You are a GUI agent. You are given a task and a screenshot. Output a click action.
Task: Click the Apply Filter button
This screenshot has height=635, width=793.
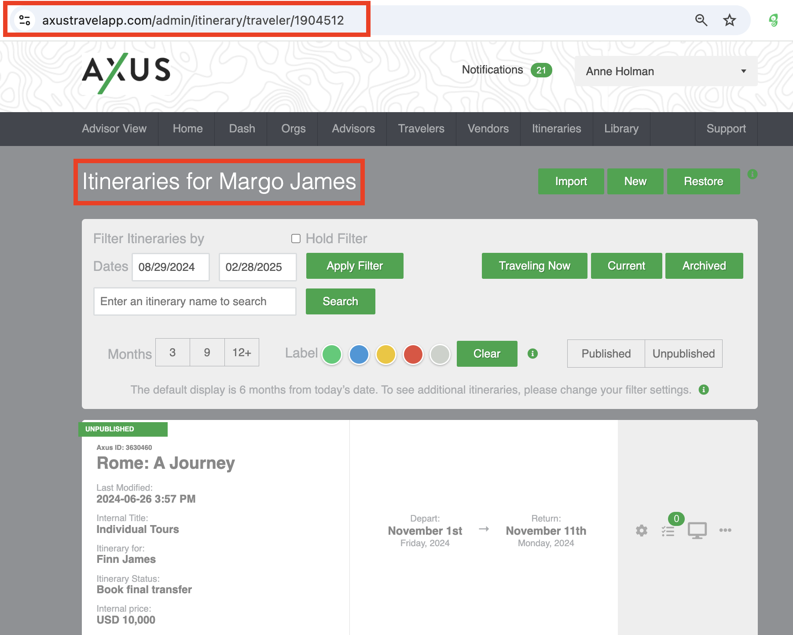[355, 266]
